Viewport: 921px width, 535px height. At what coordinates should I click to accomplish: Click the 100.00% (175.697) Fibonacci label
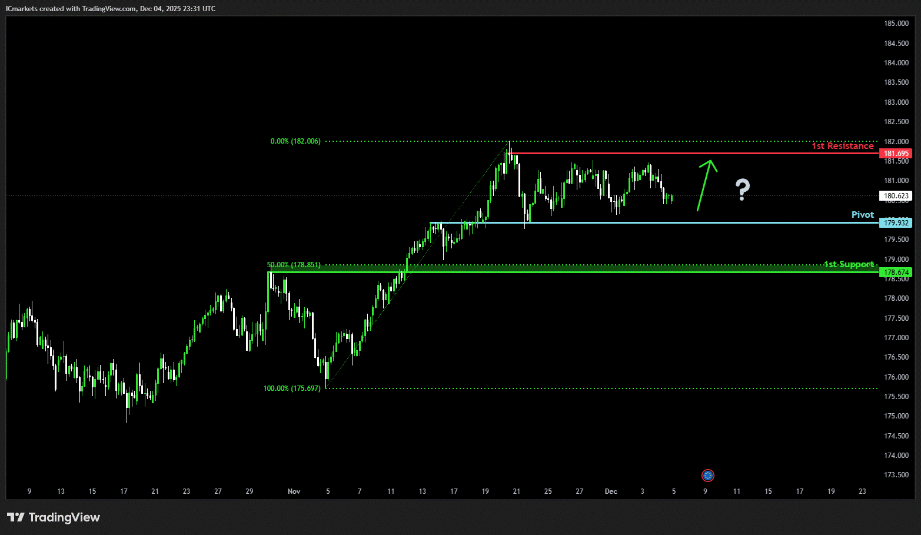coord(292,388)
